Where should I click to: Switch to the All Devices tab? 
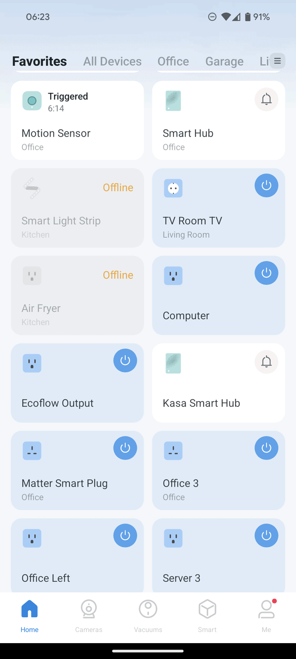point(112,61)
